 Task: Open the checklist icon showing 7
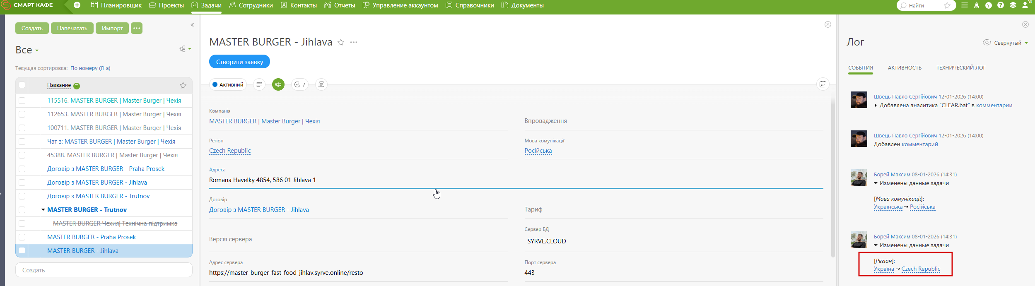pyautogui.click(x=300, y=84)
